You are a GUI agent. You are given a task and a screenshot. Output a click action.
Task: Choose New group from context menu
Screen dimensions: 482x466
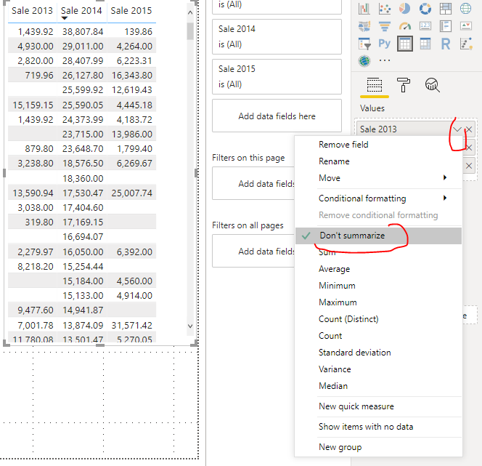click(x=378, y=447)
